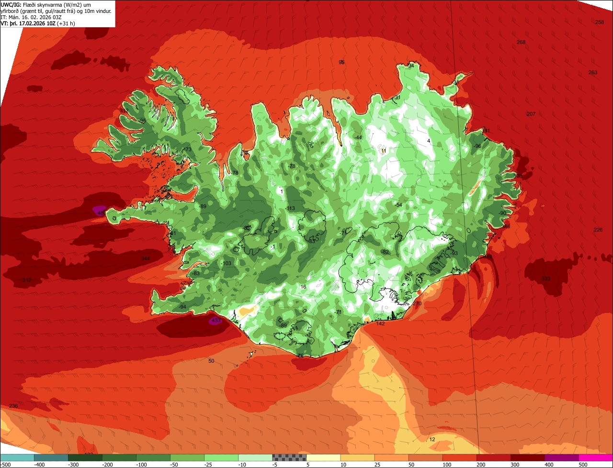
Task: Click the teal -500 to -400 legend swatch
Action: [17, 457]
